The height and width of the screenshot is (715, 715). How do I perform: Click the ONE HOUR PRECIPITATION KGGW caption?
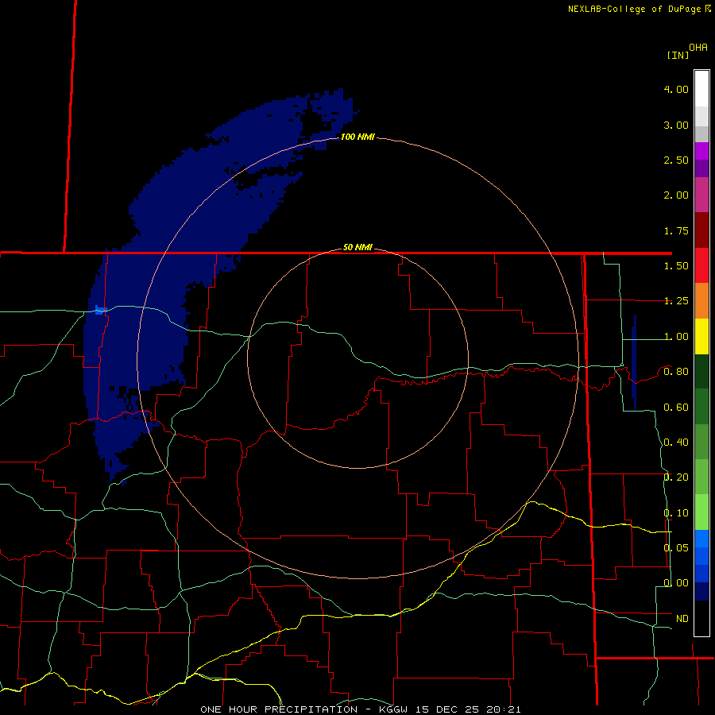click(x=360, y=709)
